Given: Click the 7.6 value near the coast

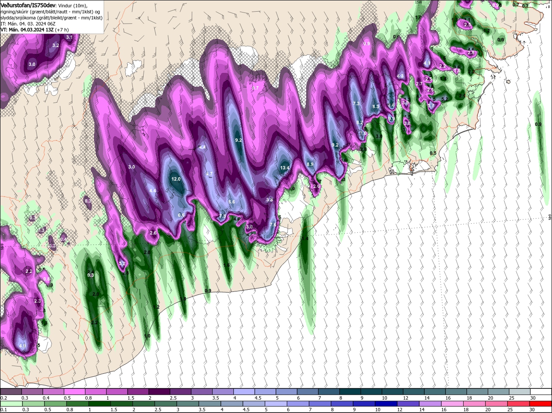Looking at the screenshot, I should coord(273,225).
